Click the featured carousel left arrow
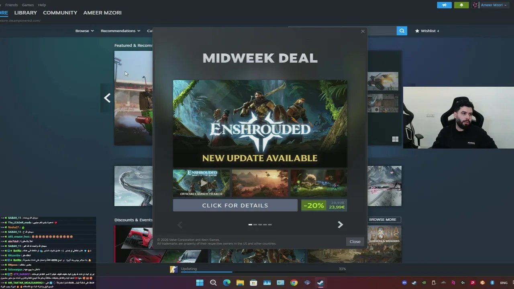Viewport: 514px width, 289px height. (x=107, y=98)
